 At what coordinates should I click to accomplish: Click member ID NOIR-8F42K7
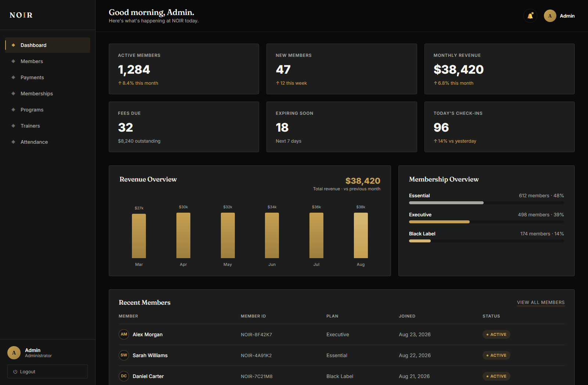pyautogui.click(x=257, y=334)
